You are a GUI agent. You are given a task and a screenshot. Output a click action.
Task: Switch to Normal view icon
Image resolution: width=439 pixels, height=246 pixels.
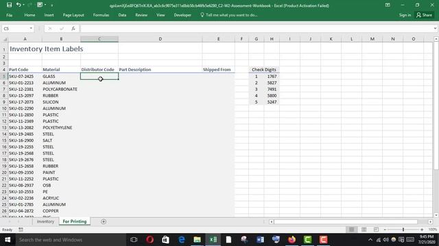351,230
